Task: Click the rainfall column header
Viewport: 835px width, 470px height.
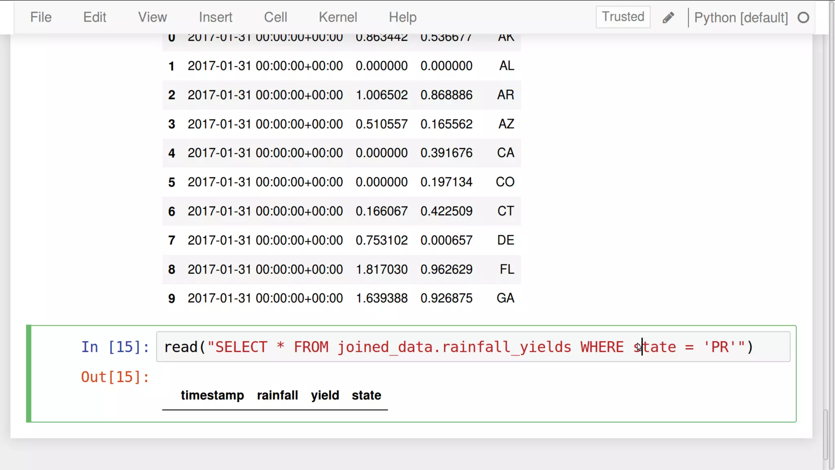Action: coord(277,395)
